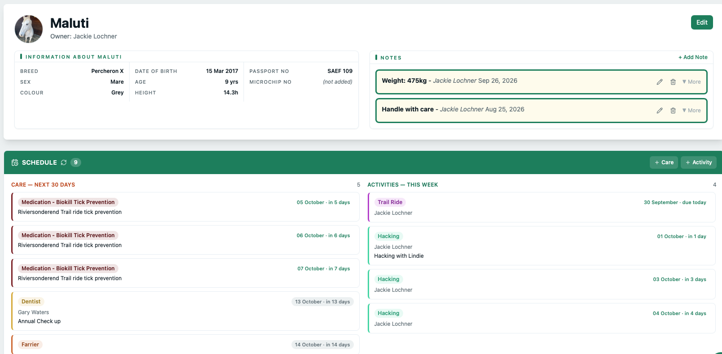
Task: Expand More on the Weight 475kg note
Action: 692,82
